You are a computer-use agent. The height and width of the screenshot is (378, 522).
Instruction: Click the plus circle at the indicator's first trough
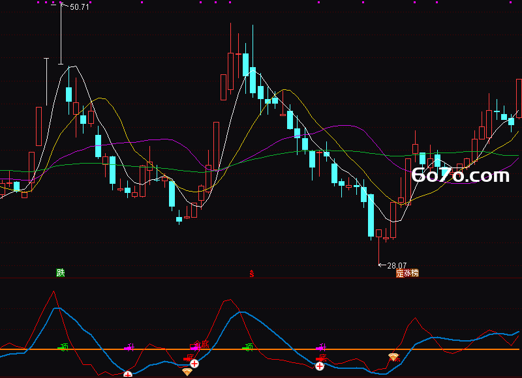(x=128, y=375)
